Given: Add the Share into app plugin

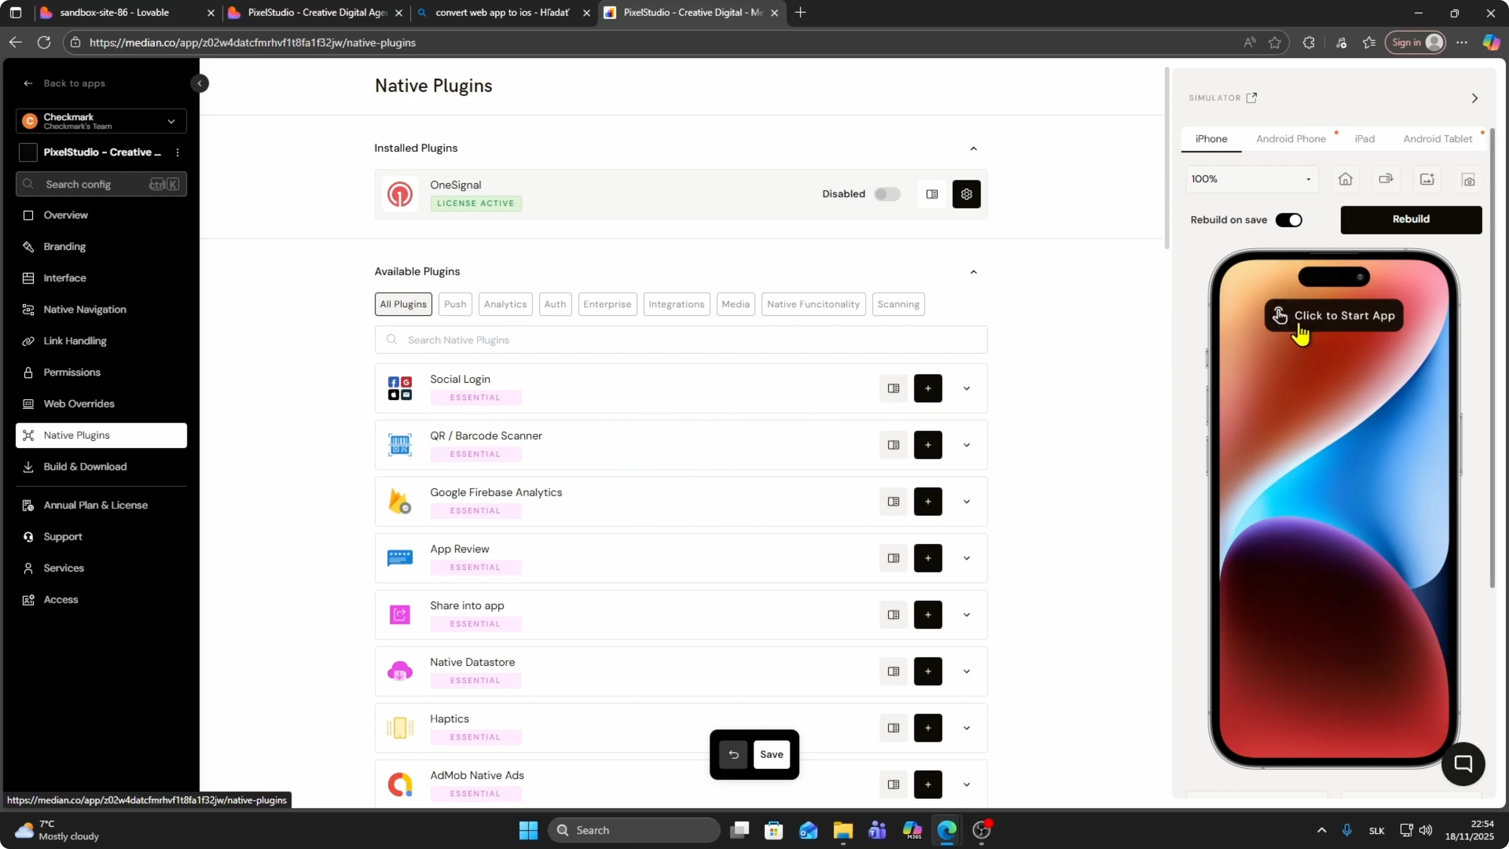Looking at the screenshot, I should (x=928, y=615).
